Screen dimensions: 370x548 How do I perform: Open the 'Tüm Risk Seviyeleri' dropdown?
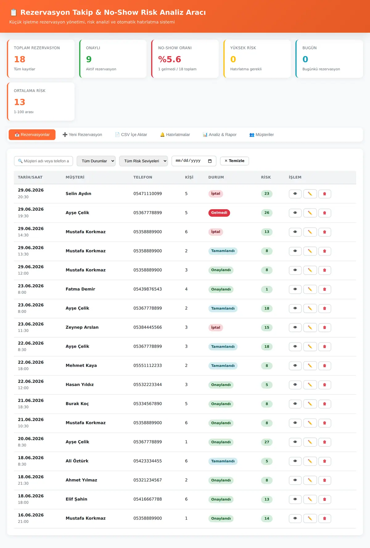143,161
